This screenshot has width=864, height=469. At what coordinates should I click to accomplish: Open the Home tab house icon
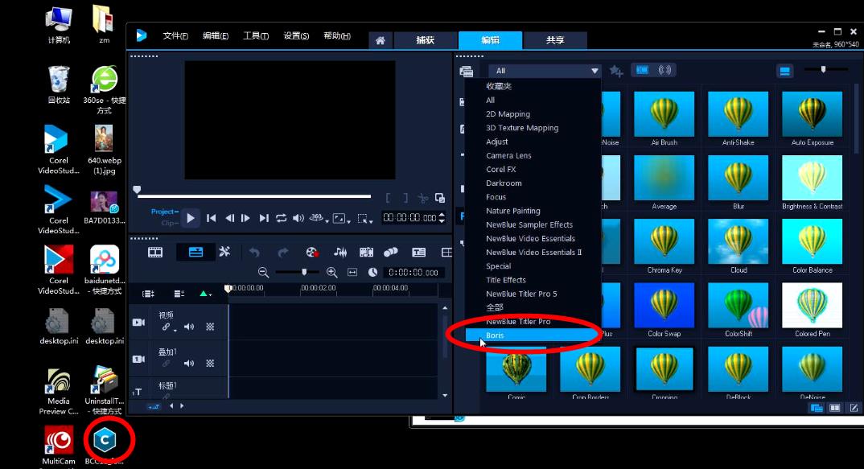[381, 40]
